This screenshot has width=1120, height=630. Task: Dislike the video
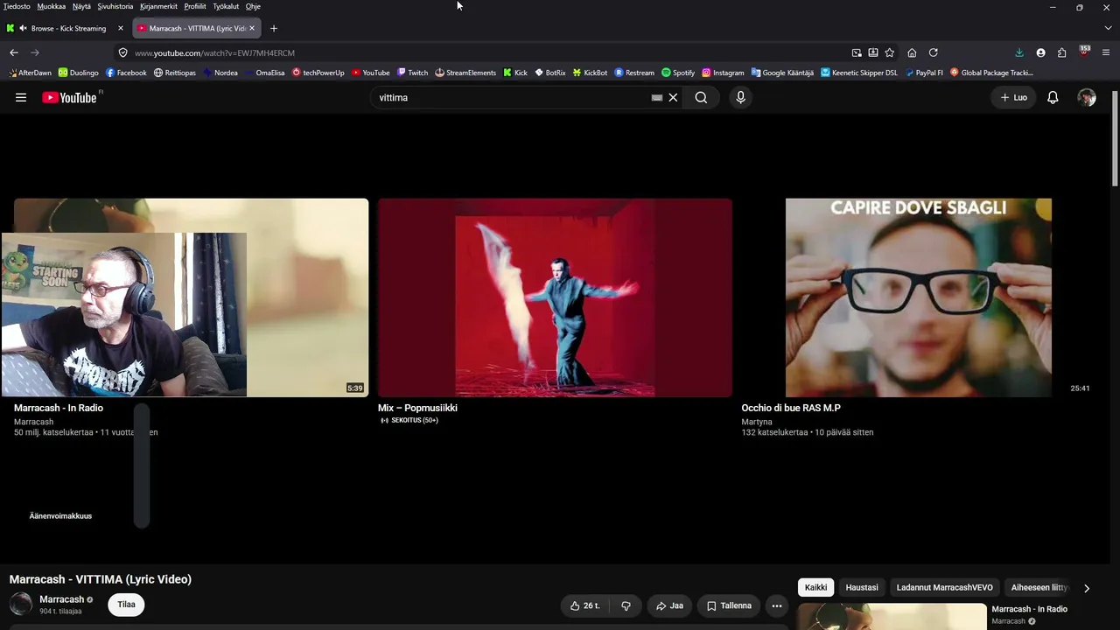tap(626, 605)
